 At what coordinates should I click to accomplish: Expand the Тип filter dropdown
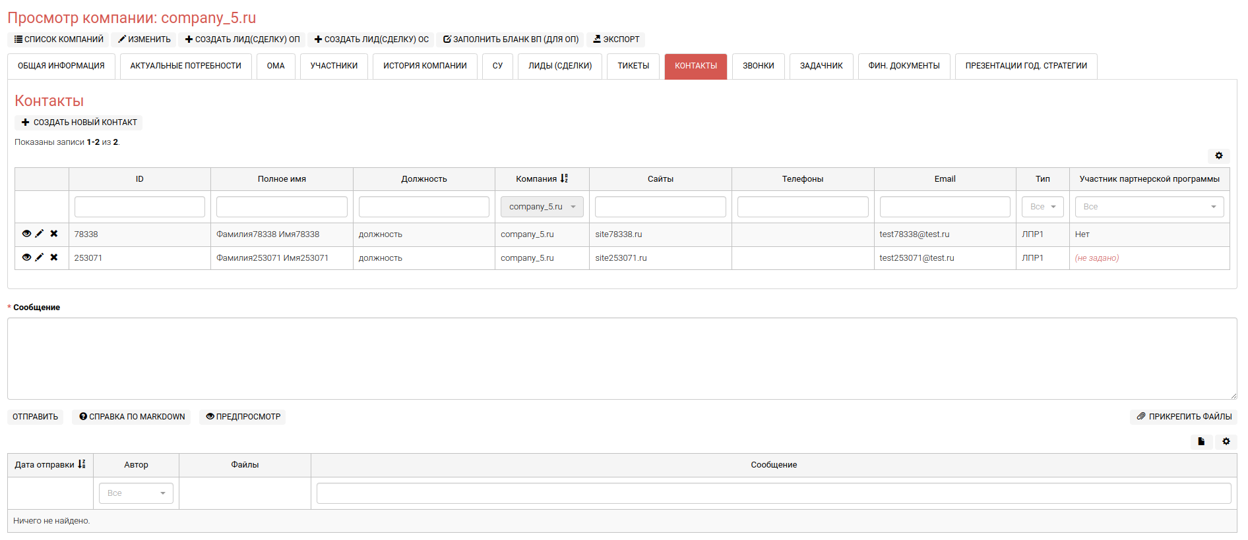pos(1042,207)
